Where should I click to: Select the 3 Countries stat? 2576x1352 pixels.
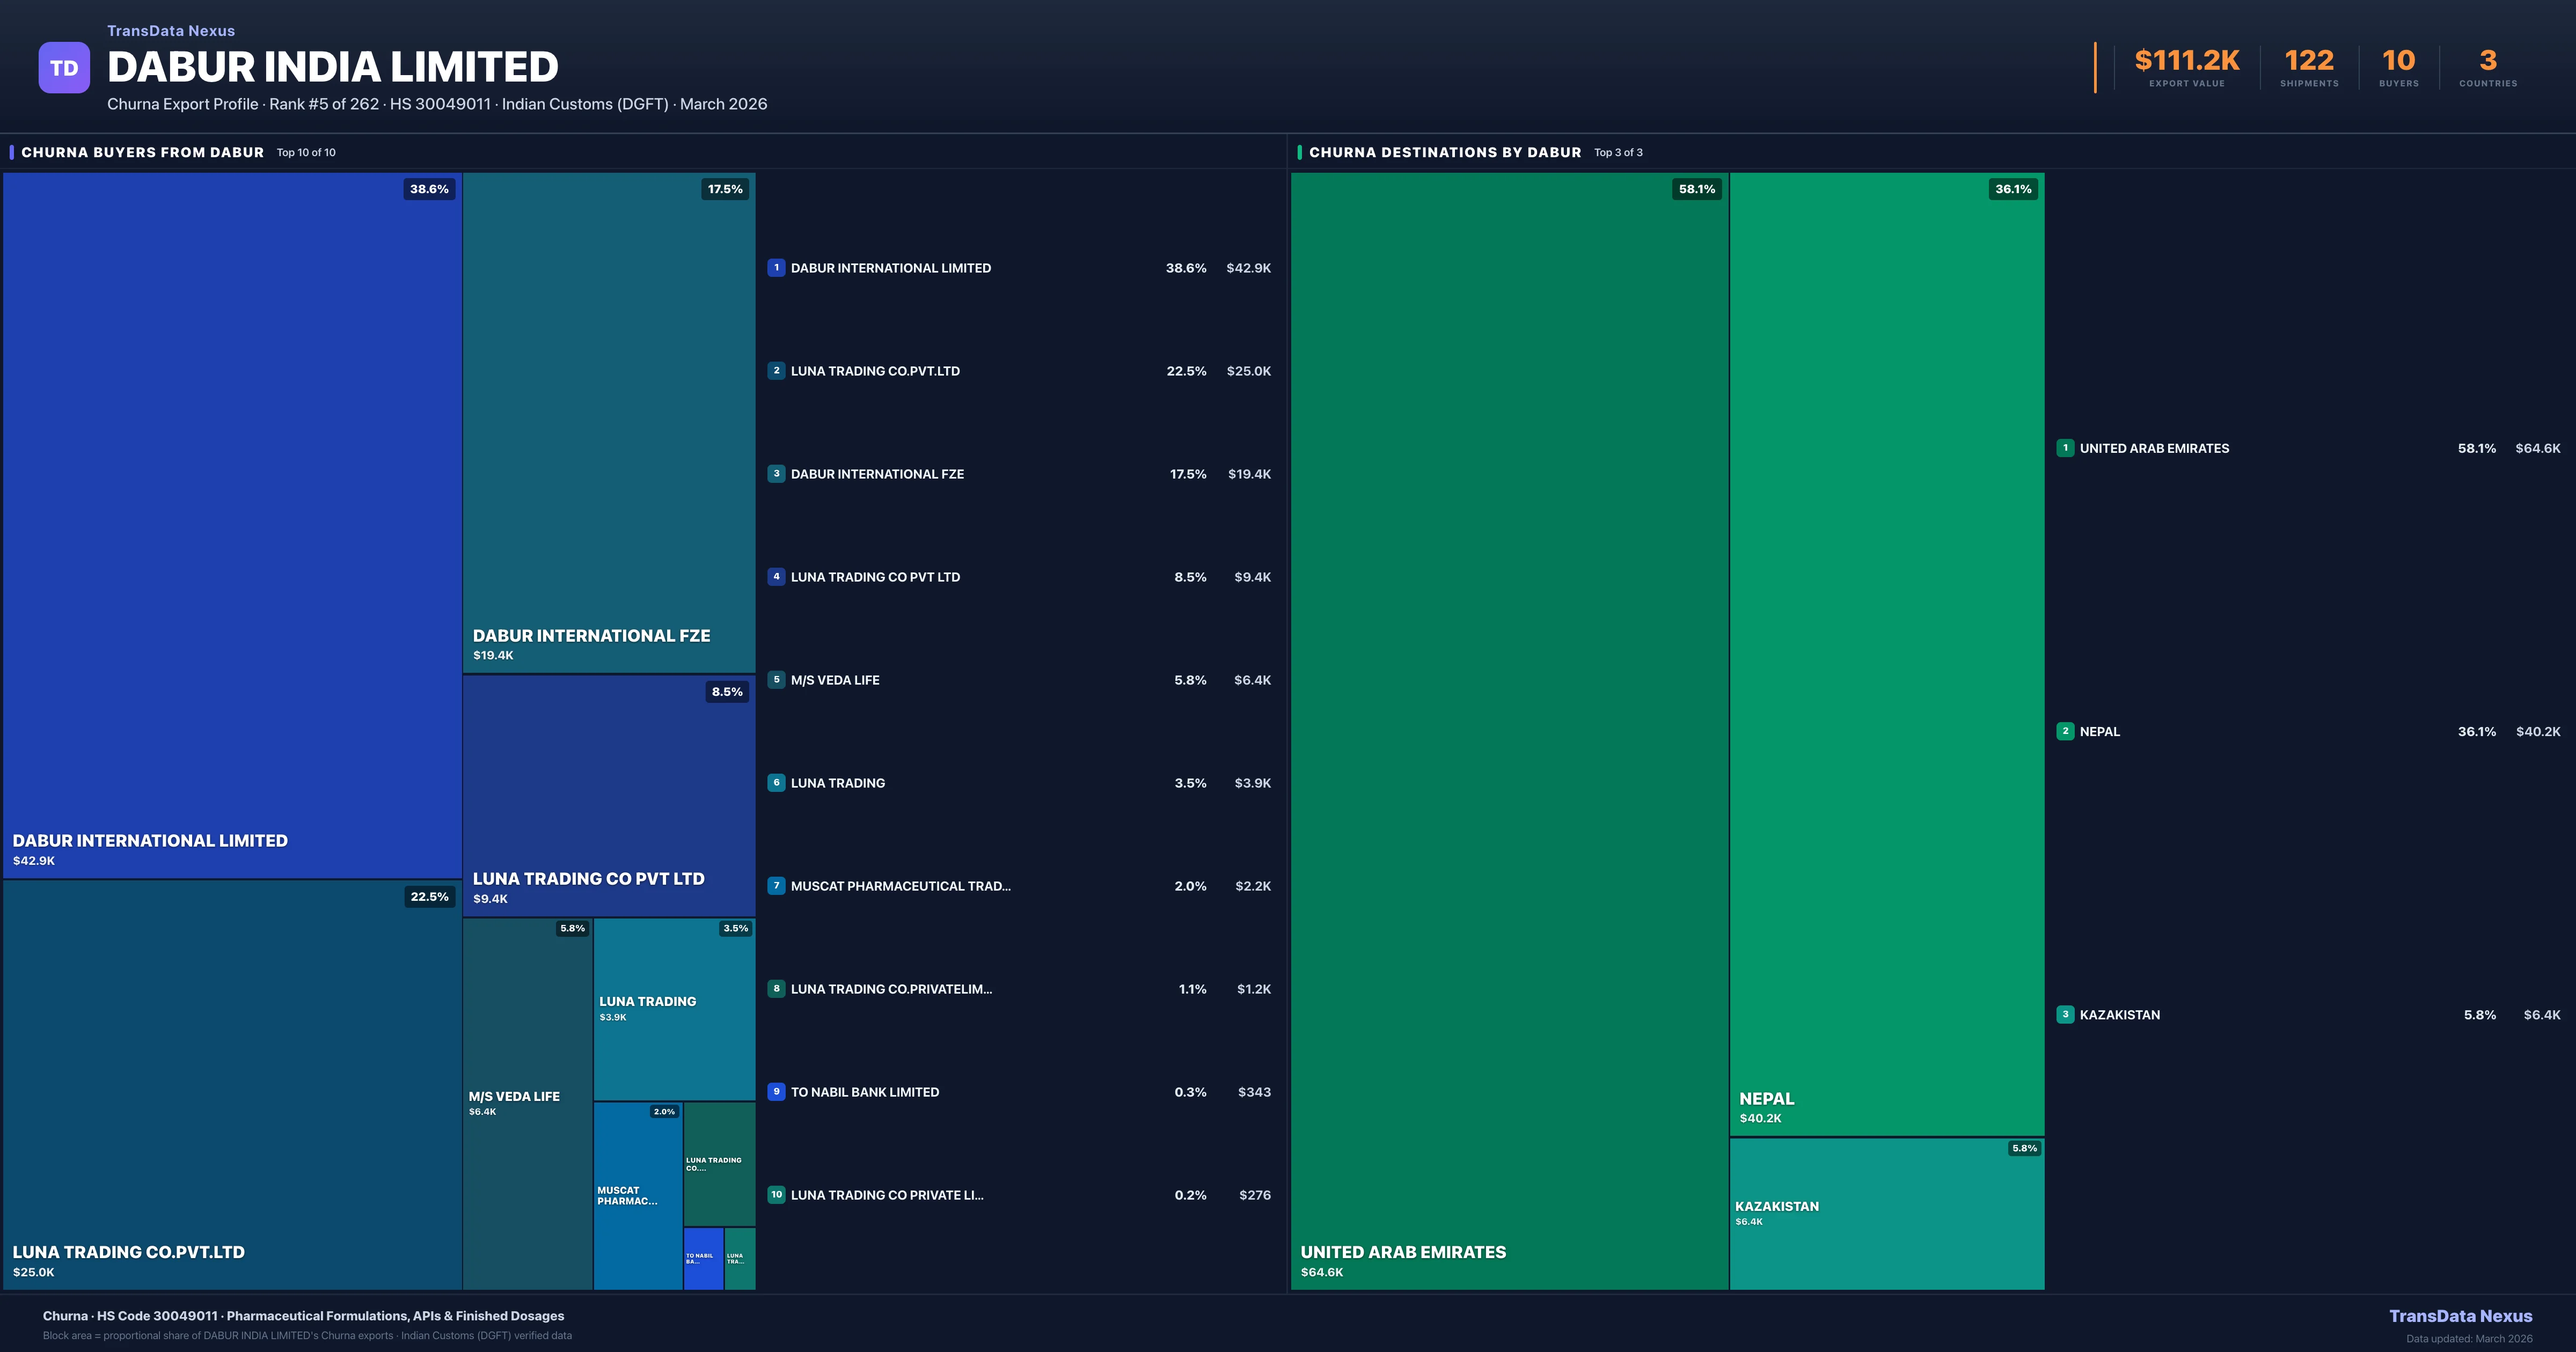pyautogui.click(x=2487, y=62)
